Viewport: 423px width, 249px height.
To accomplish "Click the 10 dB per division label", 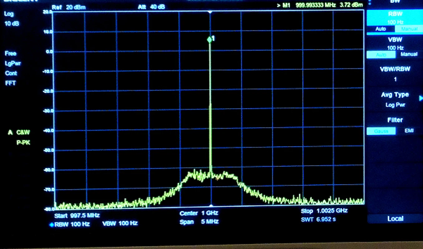I will (x=12, y=24).
